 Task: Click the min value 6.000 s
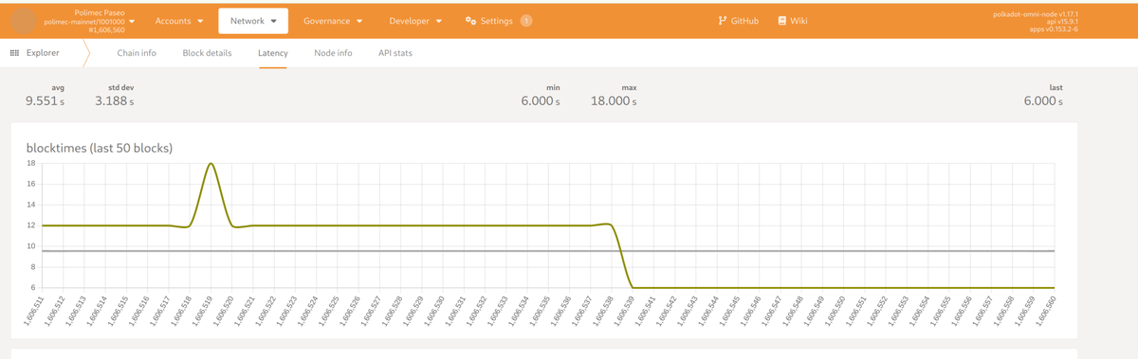click(x=541, y=100)
